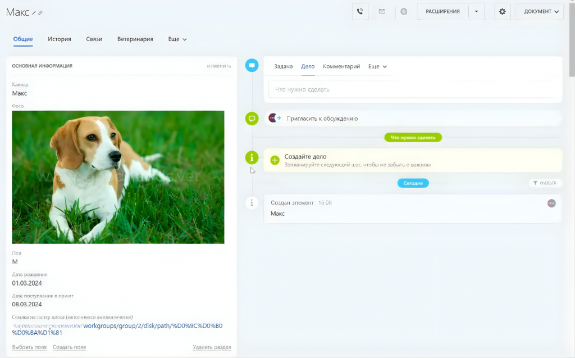Click the phone call icon

click(360, 11)
